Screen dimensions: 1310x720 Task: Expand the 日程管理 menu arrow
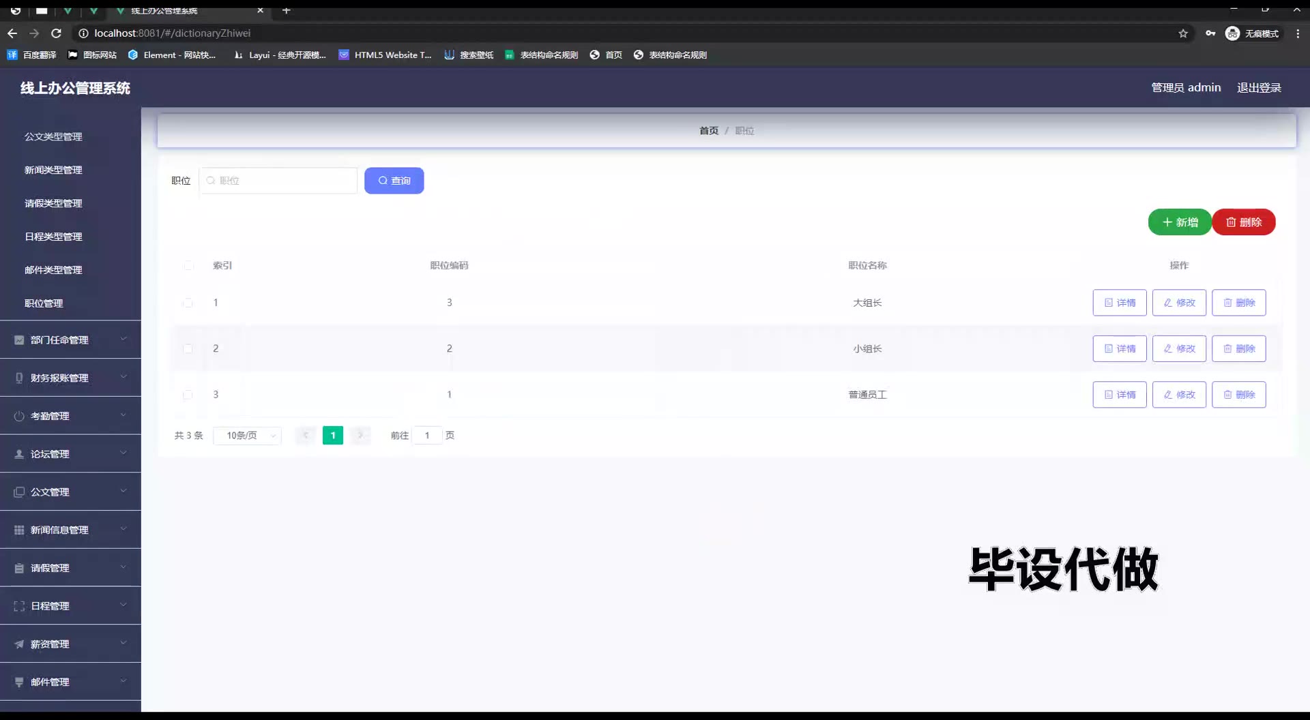pos(123,605)
